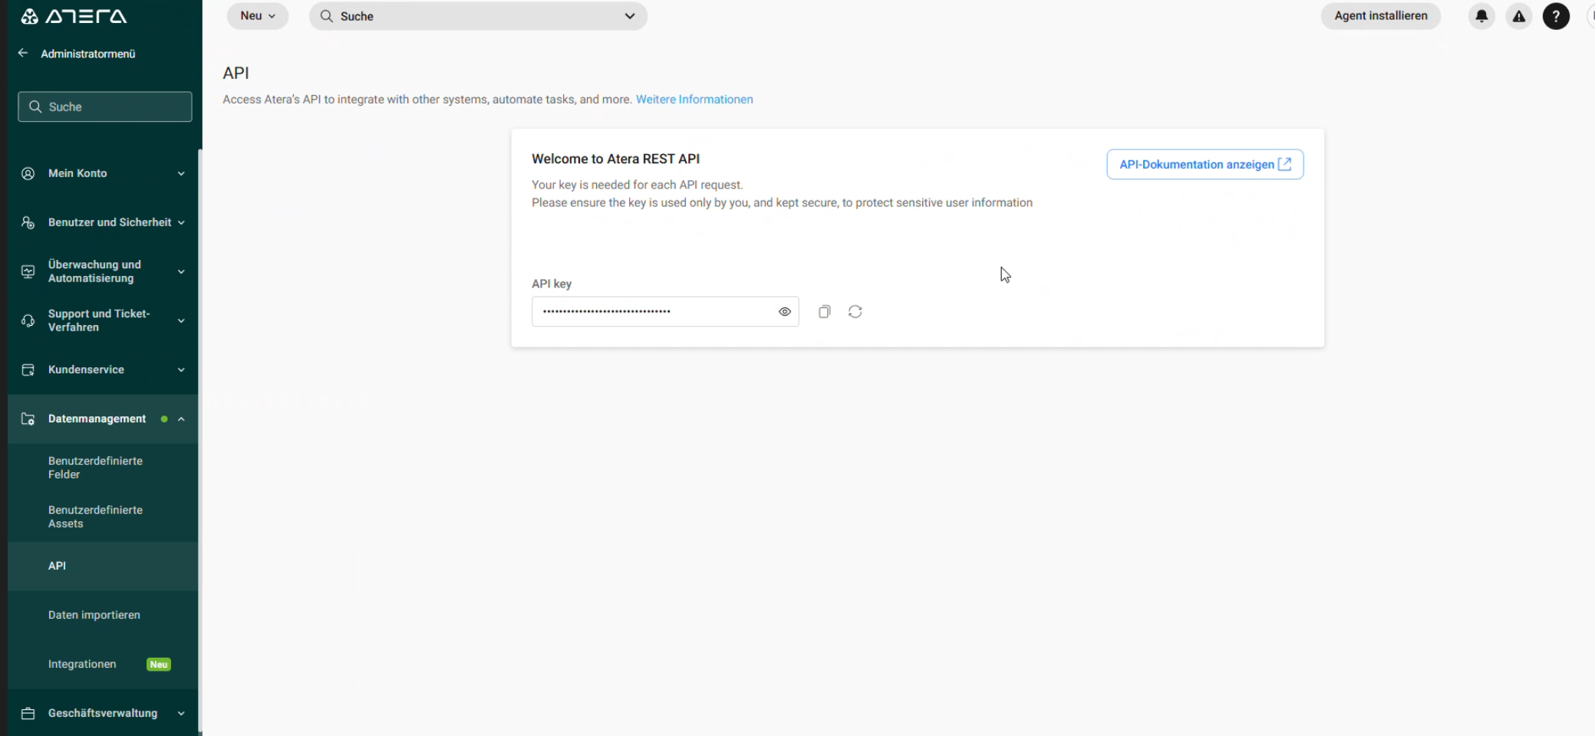This screenshot has width=1595, height=736.
Task: Open Integrationen menu item
Action: (x=82, y=664)
